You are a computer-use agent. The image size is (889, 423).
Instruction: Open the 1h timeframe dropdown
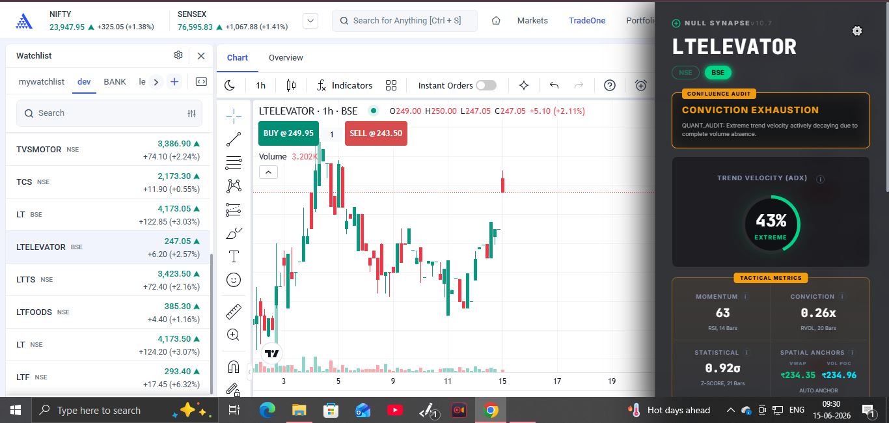[261, 85]
